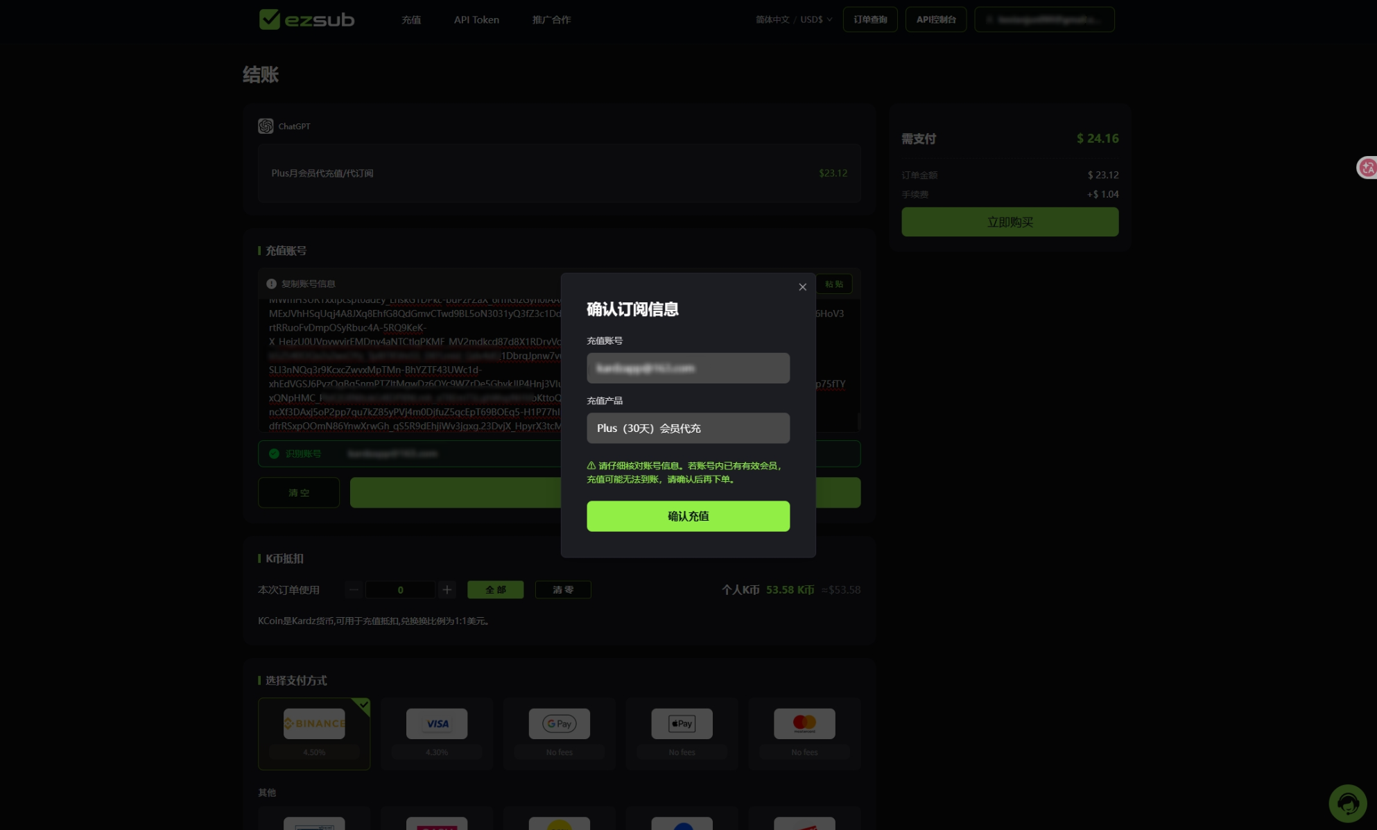Click the 需支付 total $ 24.16
This screenshot has width=1377, height=830.
pos(1097,139)
